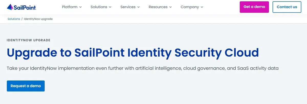The height and width of the screenshot is (104, 307).
Task: Click the blue Request a demo button
Action: coord(26,86)
